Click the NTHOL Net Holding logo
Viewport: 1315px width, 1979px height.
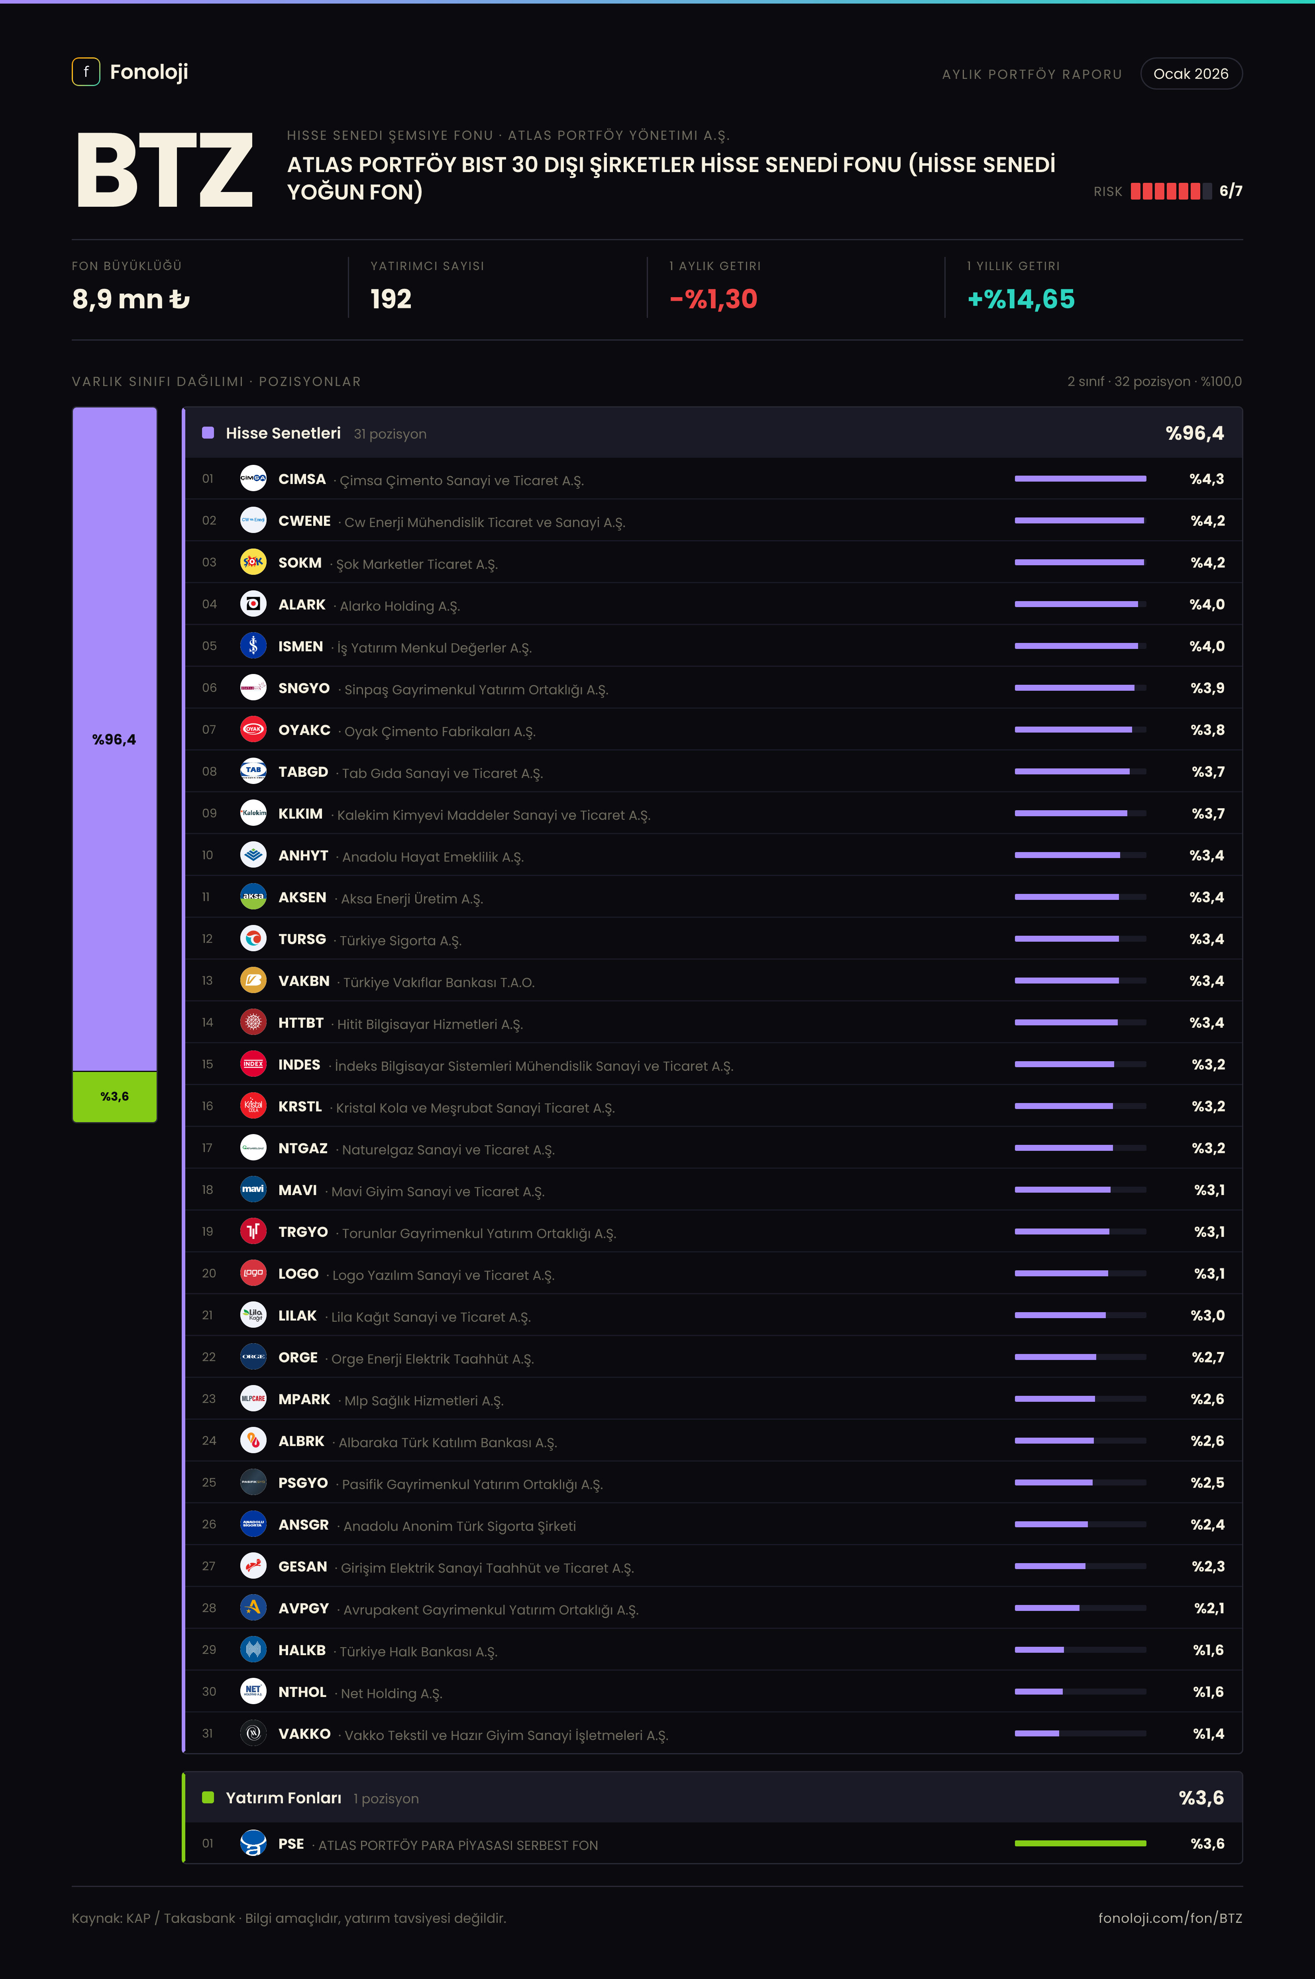253,1691
